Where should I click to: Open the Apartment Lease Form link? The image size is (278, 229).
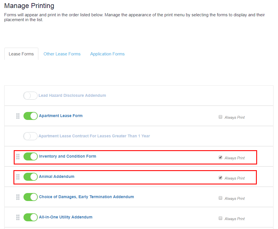pyautogui.click(x=61, y=116)
